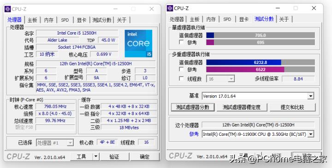
Task: Close the right CPU-Z window
Action: (x=314, y=8)
